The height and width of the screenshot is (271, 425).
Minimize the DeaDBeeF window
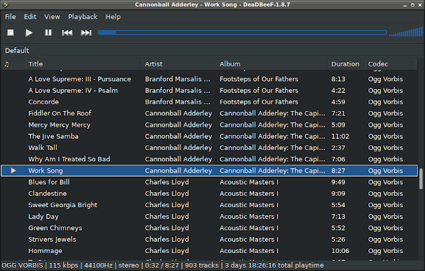[405, 5]
